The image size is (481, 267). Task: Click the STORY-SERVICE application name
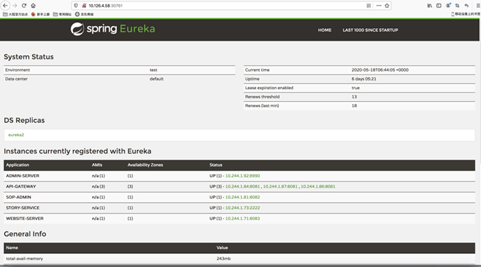(x=23, y=208)
